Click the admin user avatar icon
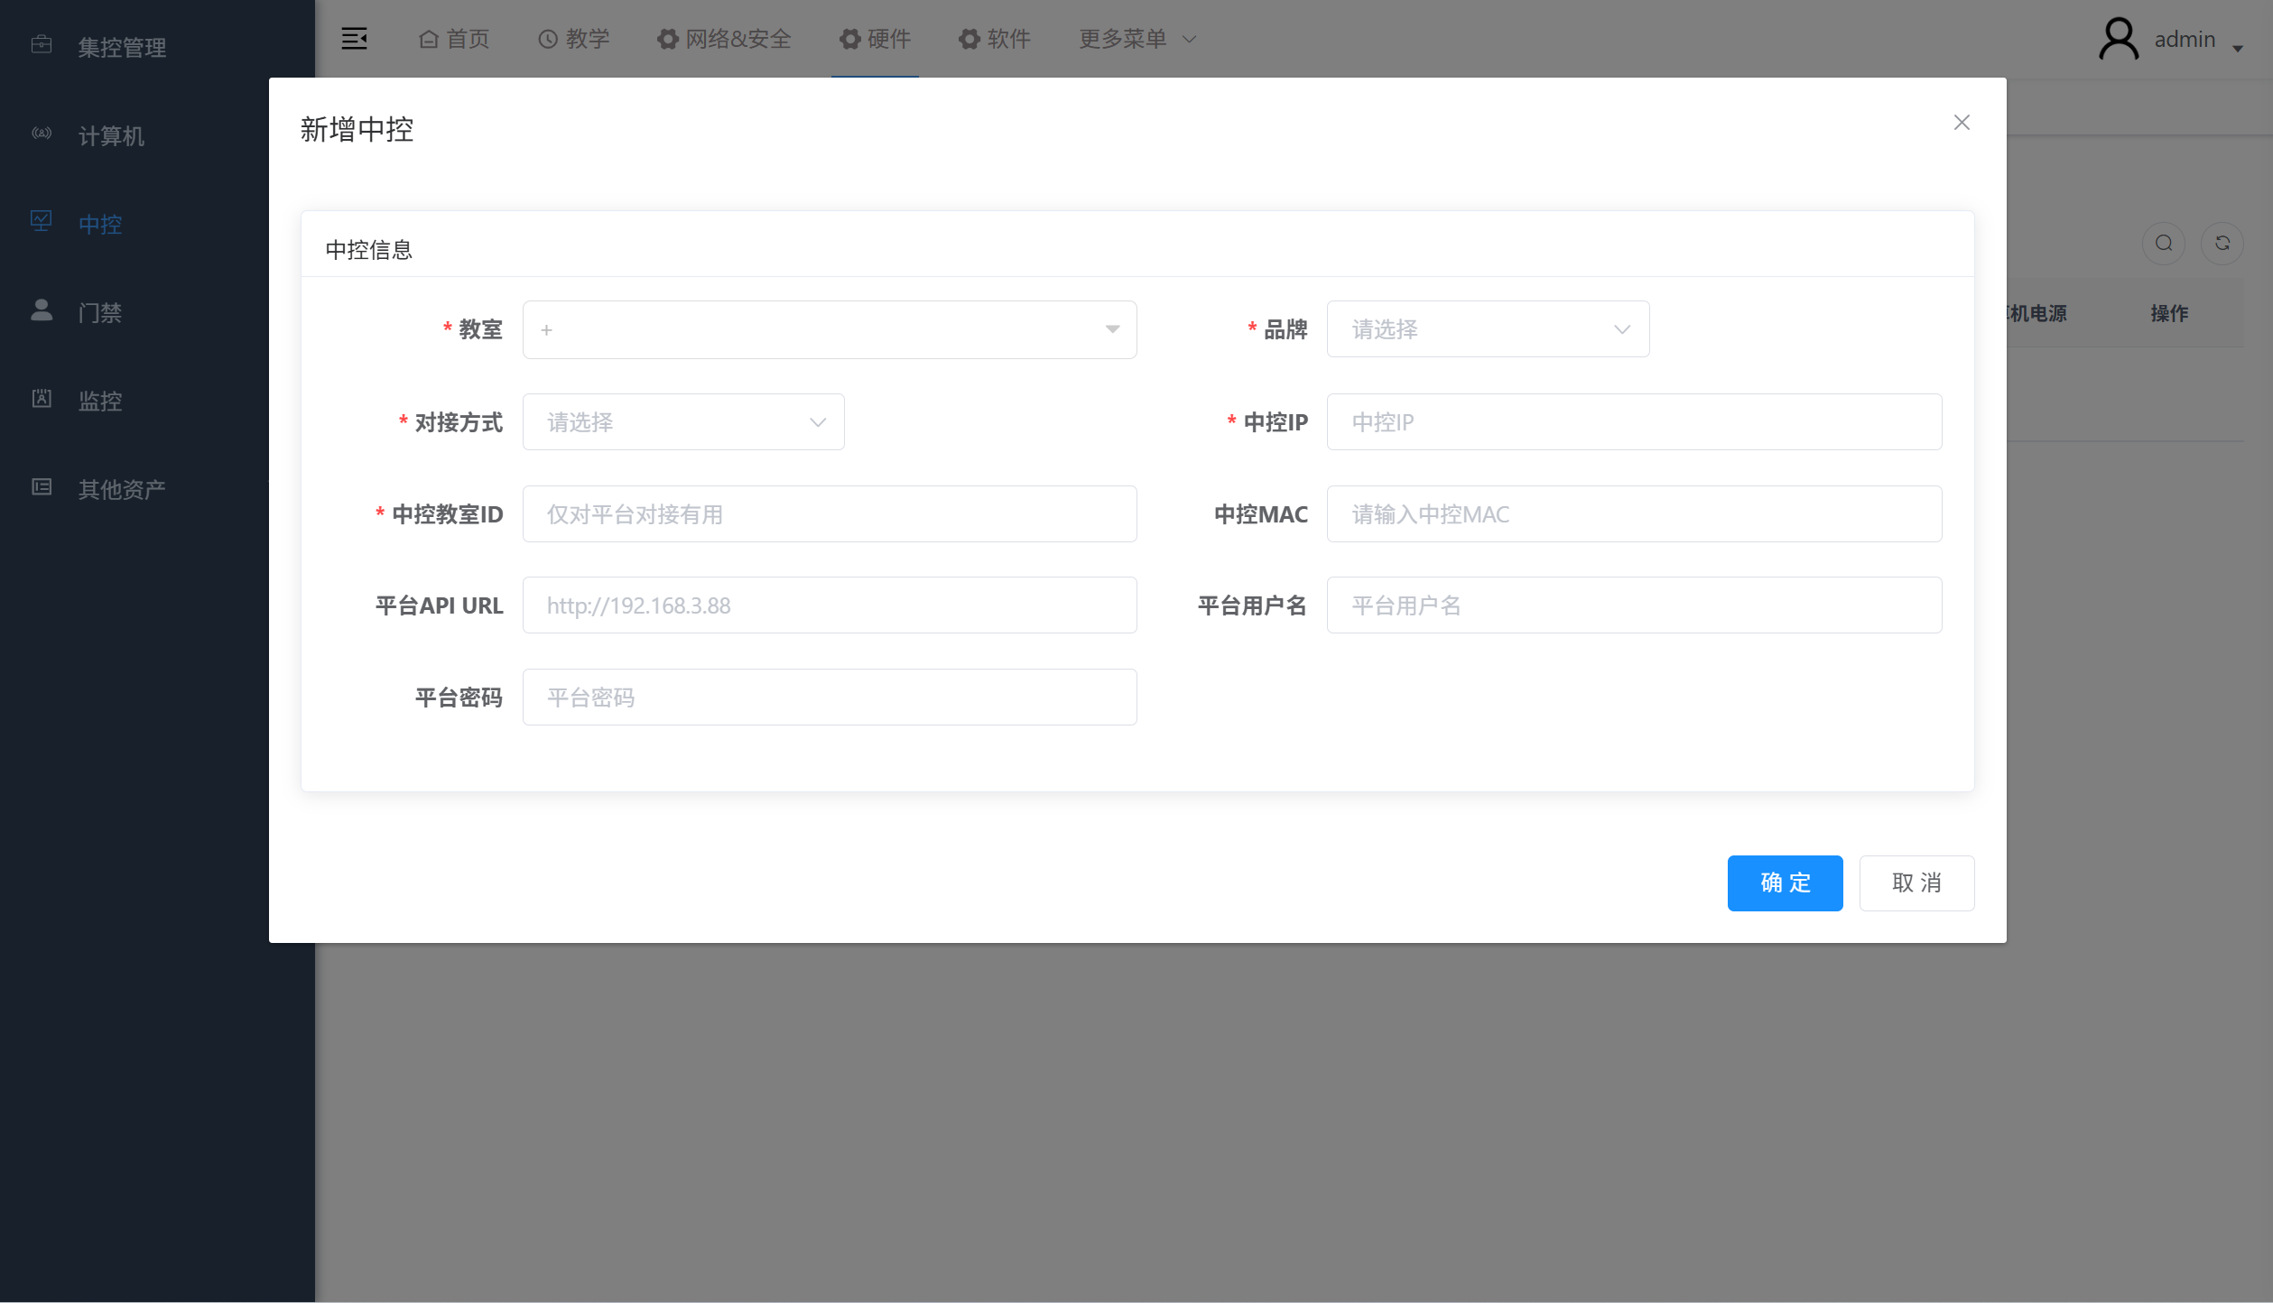 pyautogui.click(x=2119, y=39)
